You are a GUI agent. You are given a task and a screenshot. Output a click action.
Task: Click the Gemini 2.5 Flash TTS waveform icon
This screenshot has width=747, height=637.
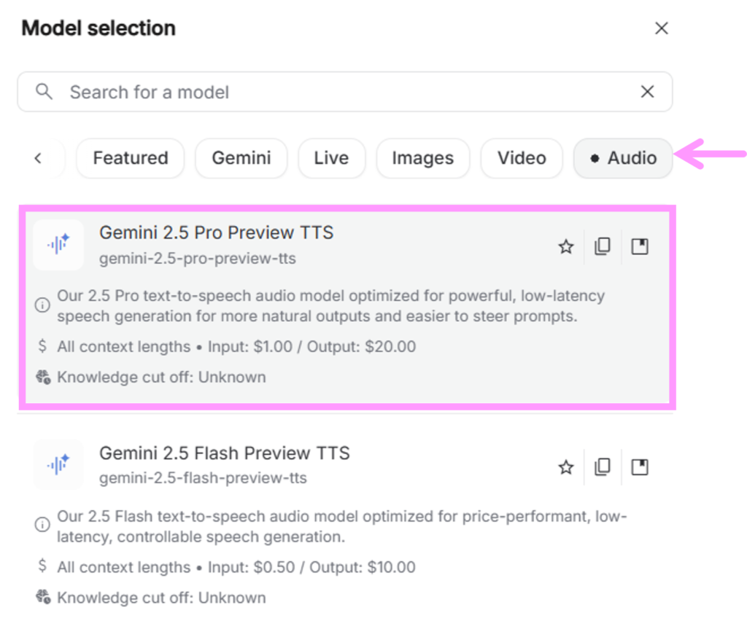coord(58,464)
